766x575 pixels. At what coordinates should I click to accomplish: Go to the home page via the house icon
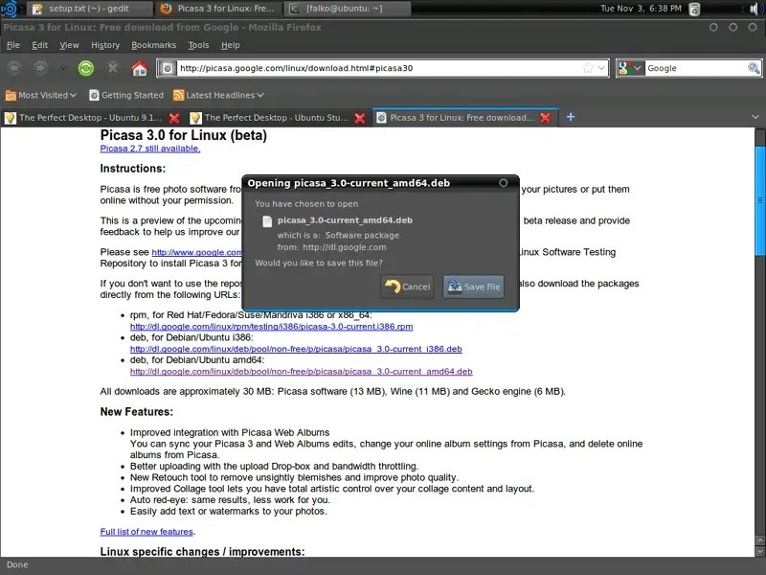(140, 68)
